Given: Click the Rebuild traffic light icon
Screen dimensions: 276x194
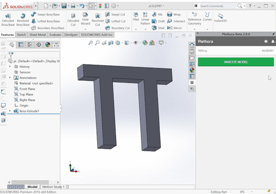Looking at the screenshot, I should click(100, 6).
